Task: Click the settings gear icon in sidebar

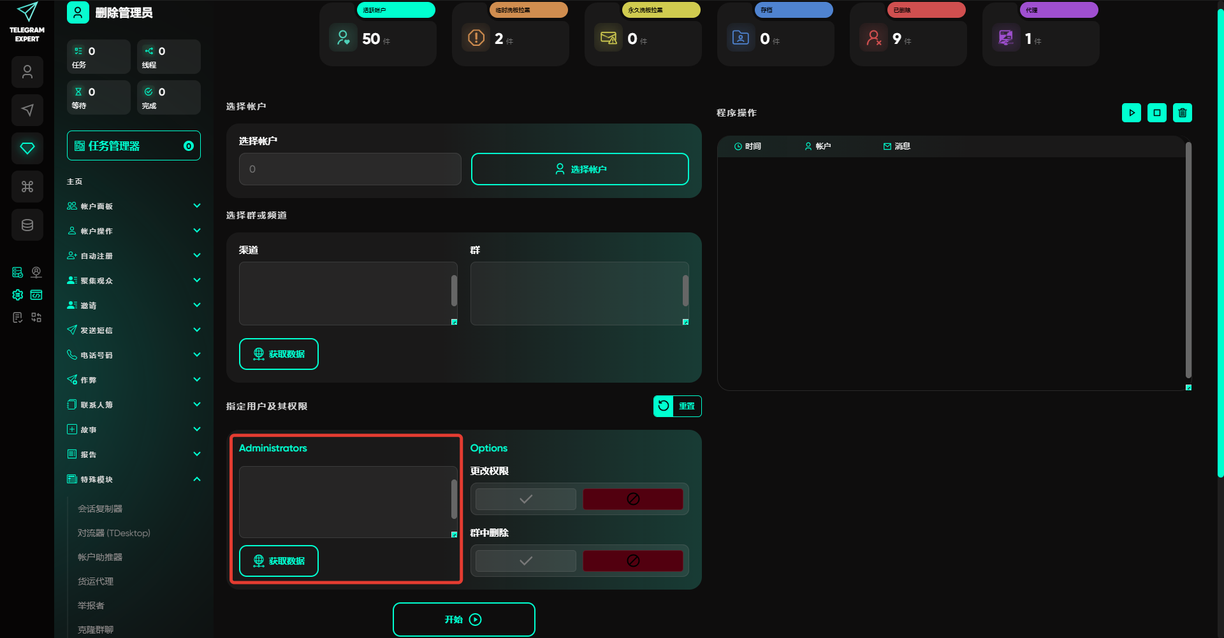Action: click(18, 295)
